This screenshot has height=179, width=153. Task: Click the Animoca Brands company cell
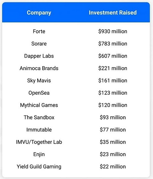click(x=39, y=68)
